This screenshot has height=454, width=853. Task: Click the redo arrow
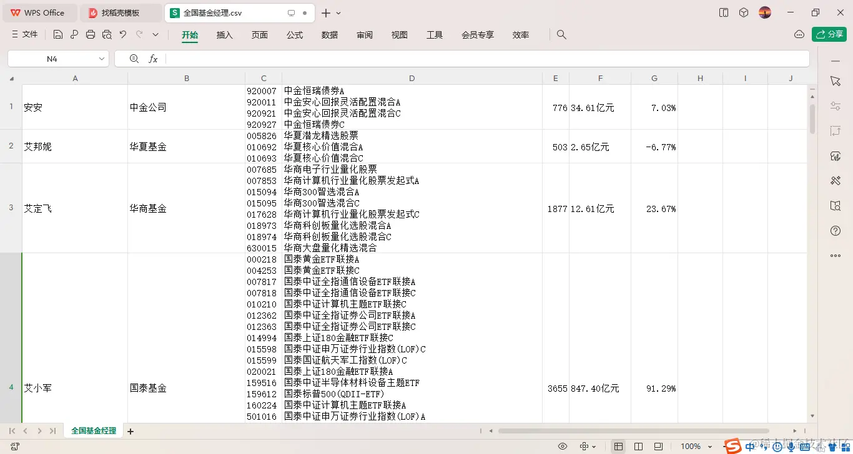click(139, 35)
